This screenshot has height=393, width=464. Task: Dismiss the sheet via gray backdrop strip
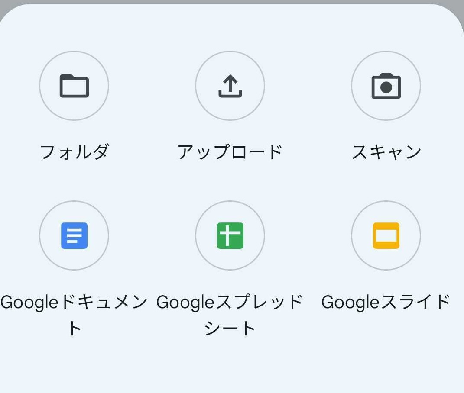coord(232,2)
